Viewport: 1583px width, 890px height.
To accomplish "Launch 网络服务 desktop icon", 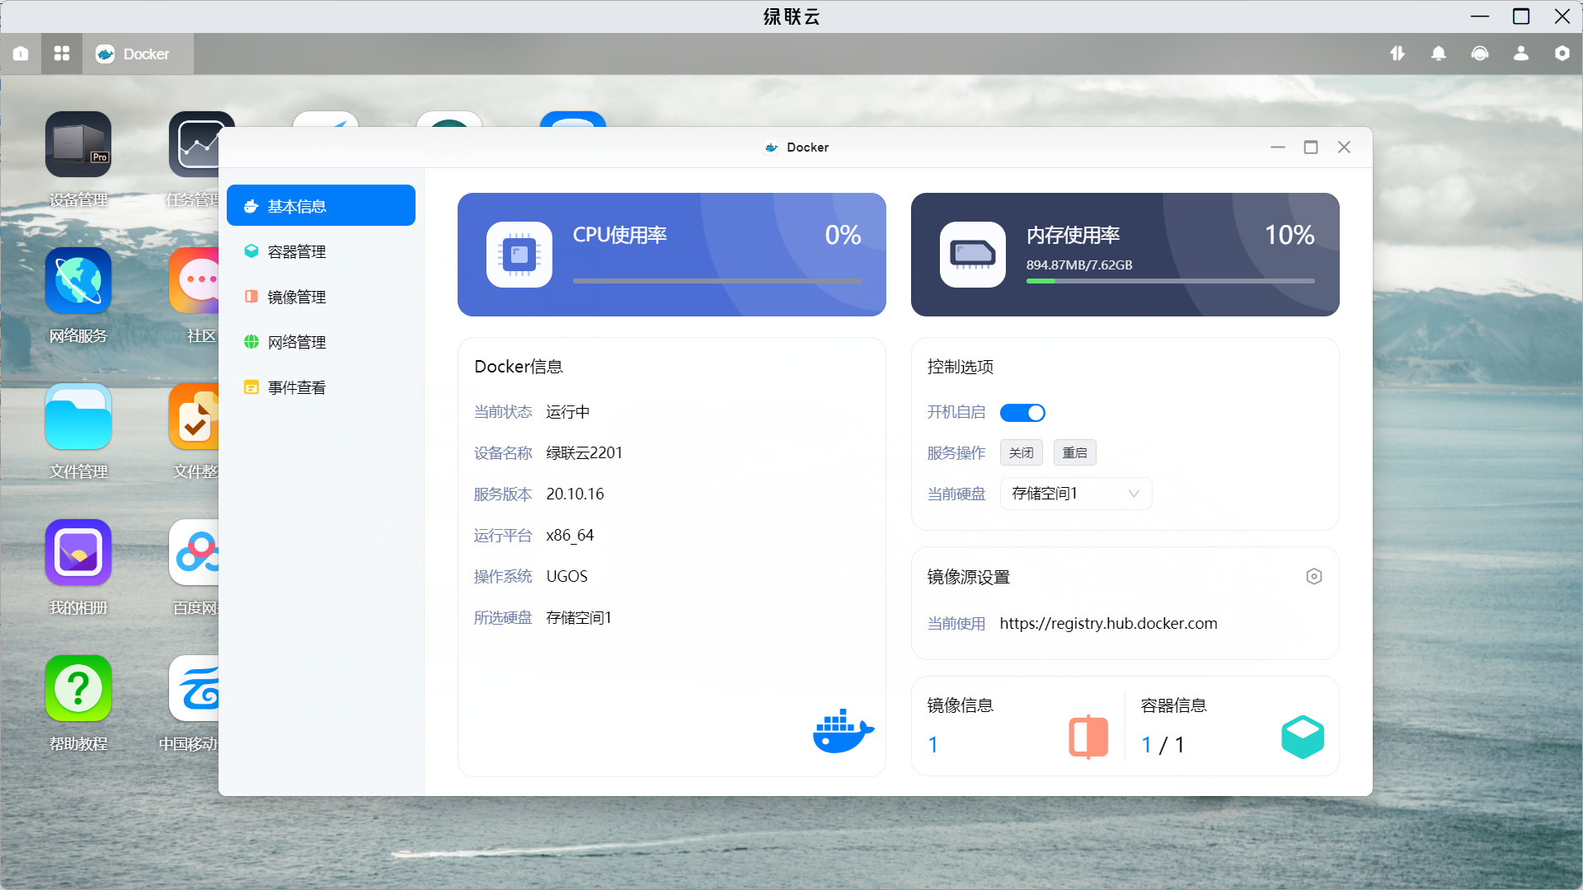I will [78, 281].
